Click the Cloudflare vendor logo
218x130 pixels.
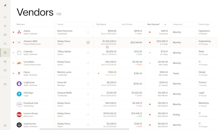click(19, 63)
